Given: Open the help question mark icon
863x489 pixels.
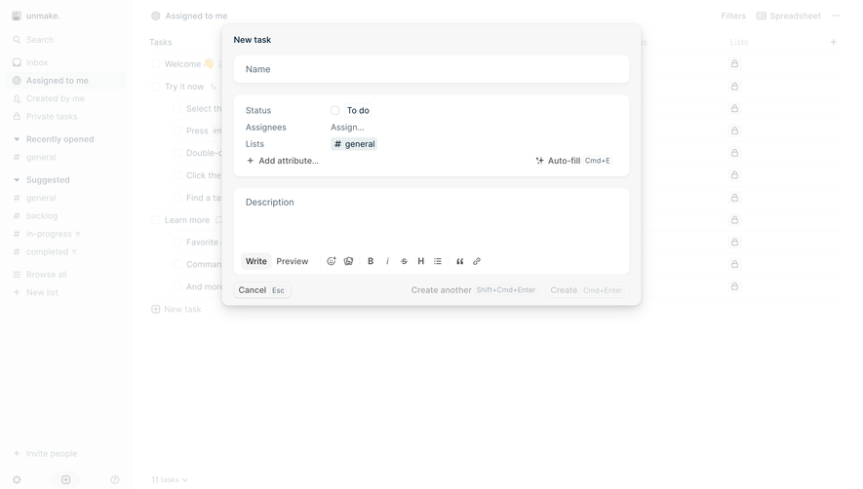Looking at the screenshot, I should point(115,480).
